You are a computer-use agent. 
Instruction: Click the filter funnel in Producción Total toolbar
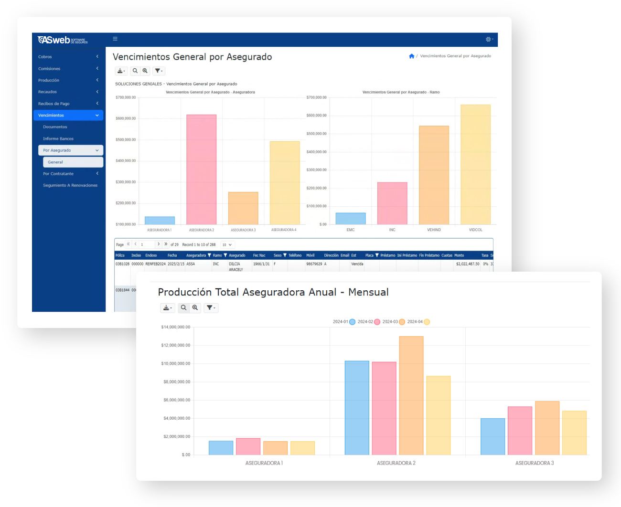(x=211, y=308)
